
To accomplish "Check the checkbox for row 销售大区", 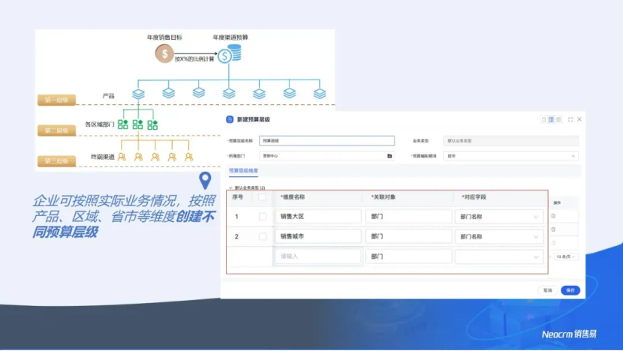I will tap(263, 217).
